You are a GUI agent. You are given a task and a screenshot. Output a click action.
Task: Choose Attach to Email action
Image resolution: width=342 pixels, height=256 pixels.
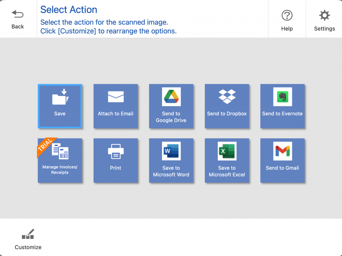pos(116,106)
